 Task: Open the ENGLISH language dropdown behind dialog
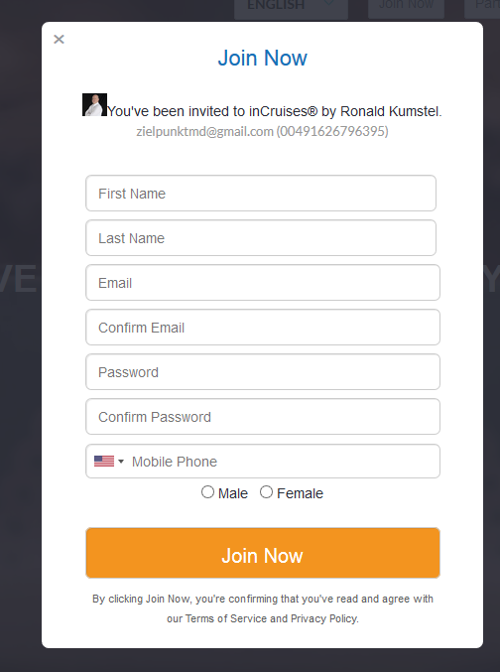coord(291,6)
